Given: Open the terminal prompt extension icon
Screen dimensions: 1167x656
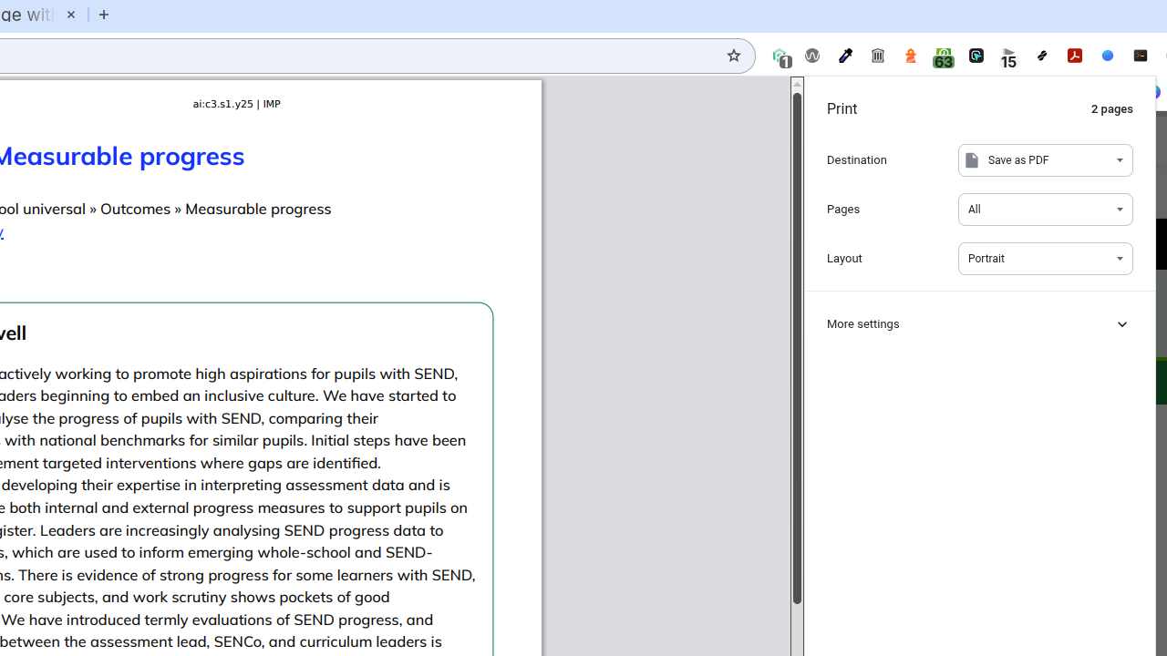Looking at the screenshot, I should pyautogui.click(x=1141, y=56).
